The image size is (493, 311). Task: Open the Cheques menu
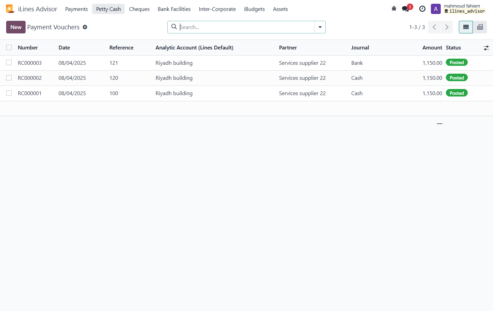pyautogui.click(x=139, y=9)
